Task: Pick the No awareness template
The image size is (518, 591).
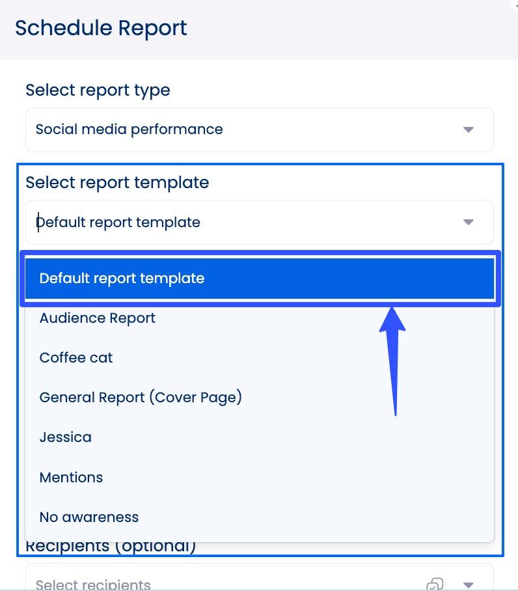Action: (x=89, y=517)
